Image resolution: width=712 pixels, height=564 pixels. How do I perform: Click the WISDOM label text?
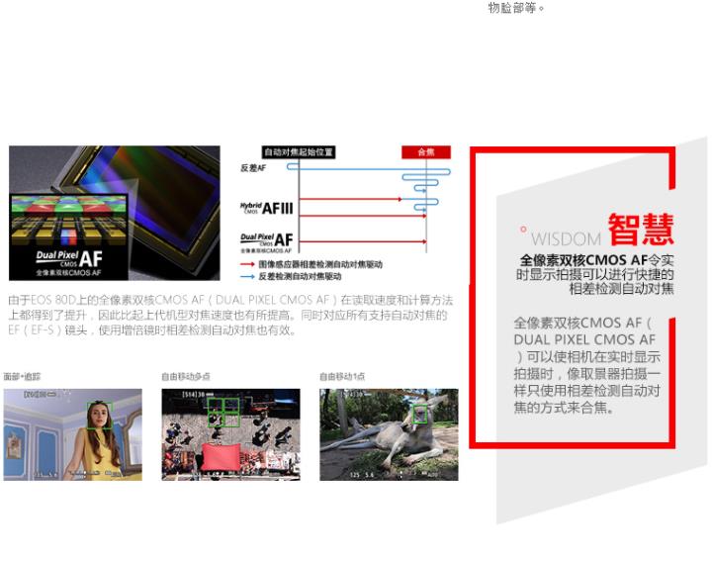point(566,239)
